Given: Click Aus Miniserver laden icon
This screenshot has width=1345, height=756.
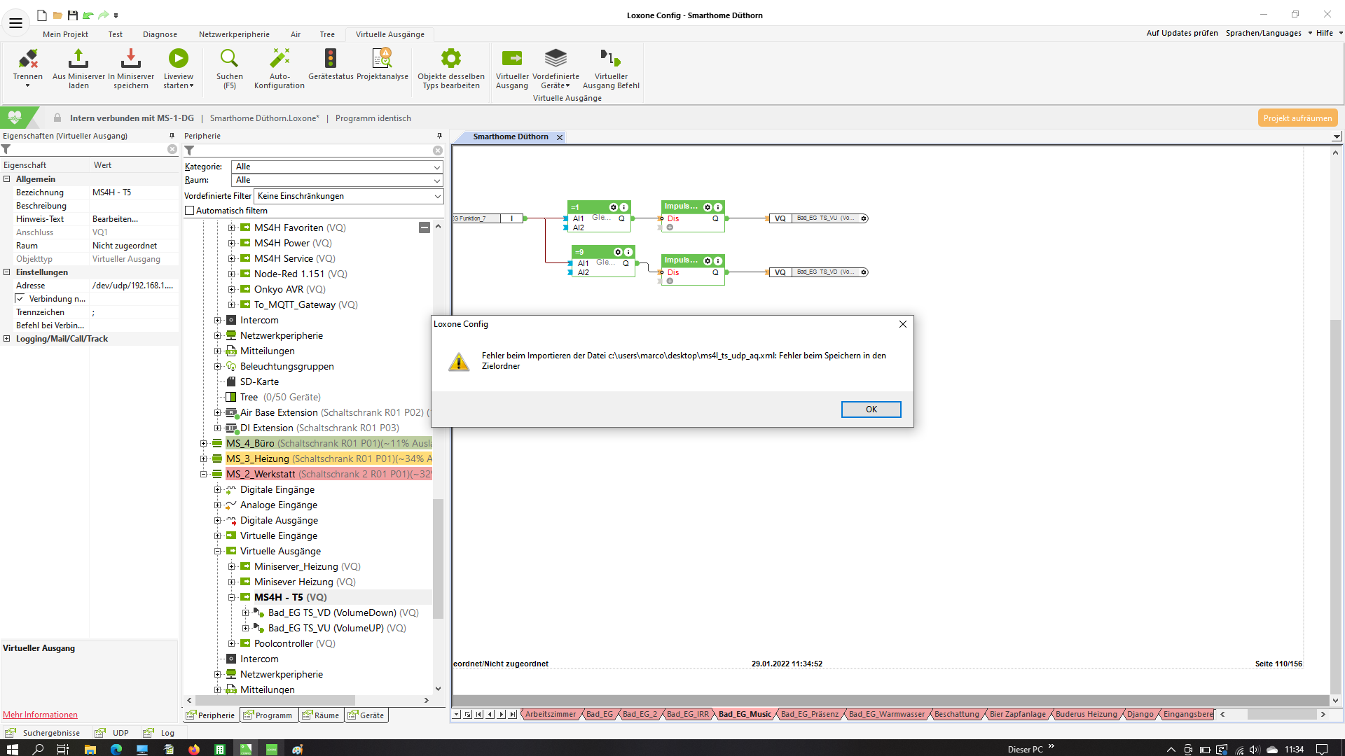Looking at the screenshot, I should [x=78, y=59].
